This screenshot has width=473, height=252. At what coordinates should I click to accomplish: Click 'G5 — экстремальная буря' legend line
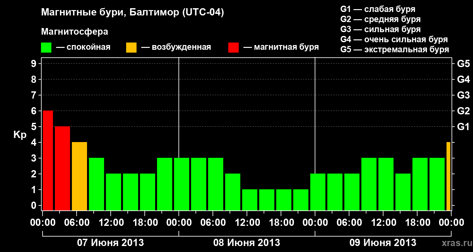(x=395, y=49)
